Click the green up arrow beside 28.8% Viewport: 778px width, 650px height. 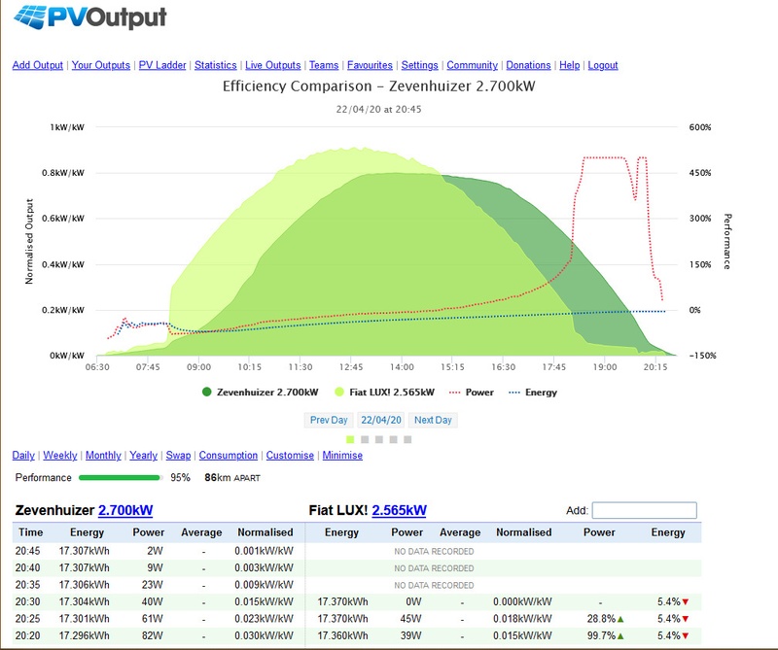pyautogui.click(x=620, y=619)
